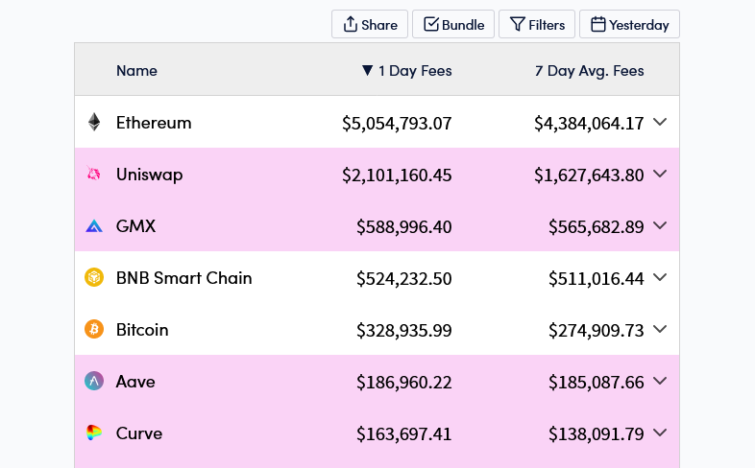
Task: Click the BNB Smart Chain icon
Action: pyautogui.click(x=94, y=278)
